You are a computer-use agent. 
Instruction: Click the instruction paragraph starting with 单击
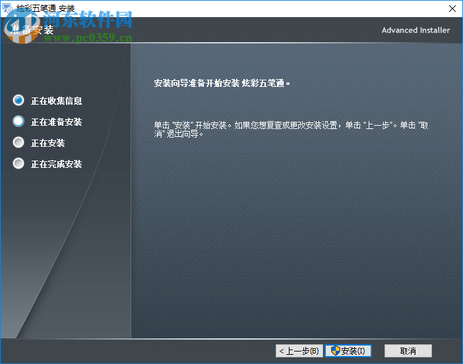[291, 130]
